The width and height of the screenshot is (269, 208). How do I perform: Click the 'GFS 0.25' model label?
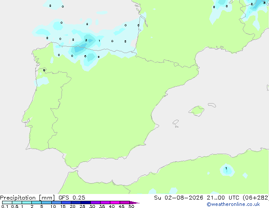point(72,198)
